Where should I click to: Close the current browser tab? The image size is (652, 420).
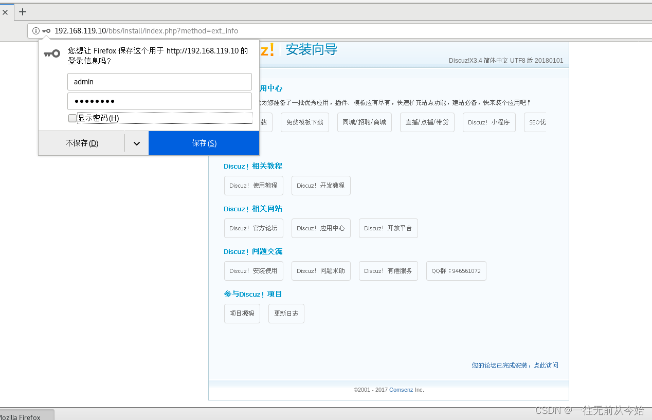[x=5, y=12]
